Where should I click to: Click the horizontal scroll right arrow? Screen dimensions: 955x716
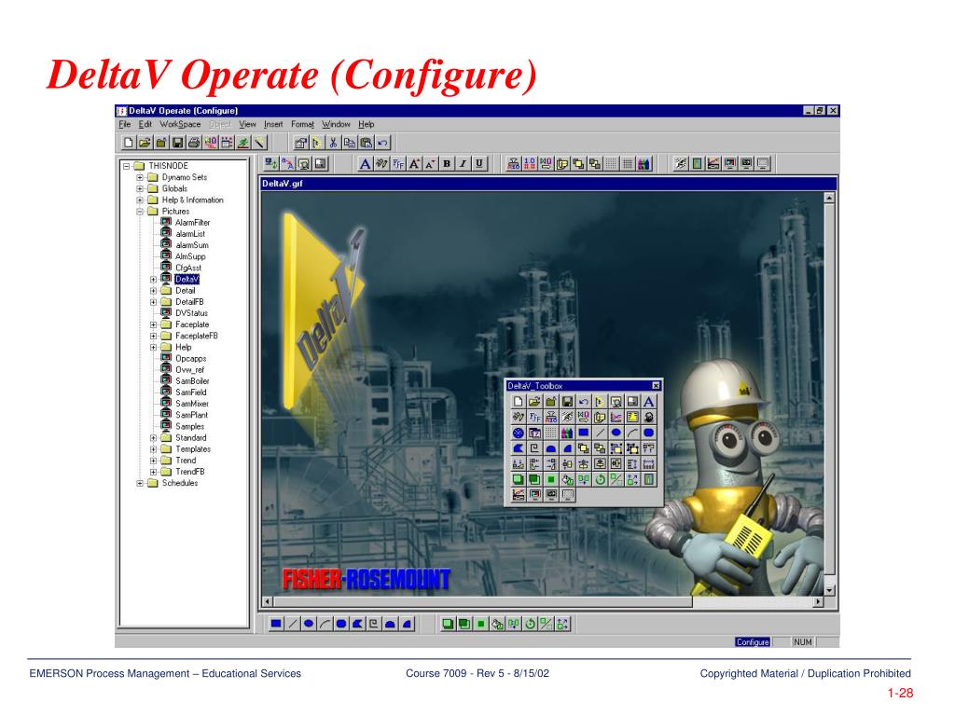818,601
